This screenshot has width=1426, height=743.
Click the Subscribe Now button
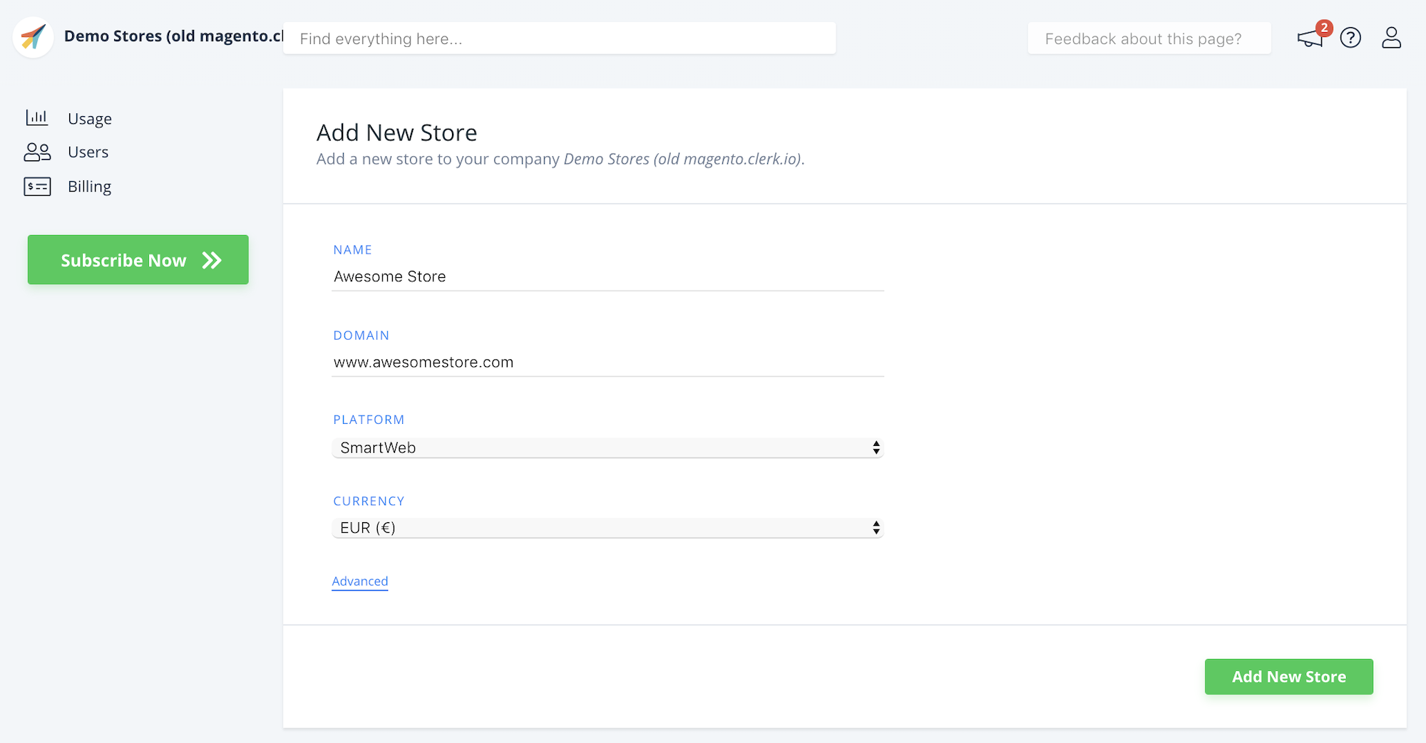[137, 259]
